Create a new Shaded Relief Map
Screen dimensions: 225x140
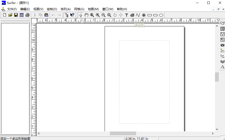(223, 50)
